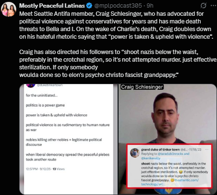The height and width of the screenshot is (195, 217).
Task: Click the grand duke of tinker town avatar
Action: coord(135,152)
